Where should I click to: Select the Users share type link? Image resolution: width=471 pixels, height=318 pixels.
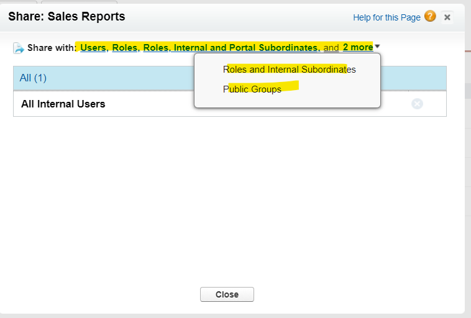pos(93,47)
